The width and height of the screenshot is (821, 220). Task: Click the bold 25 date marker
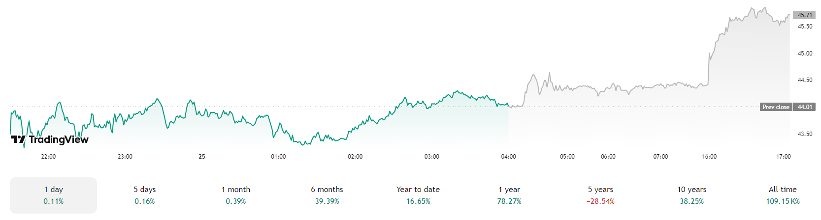(x=202, y=157)
